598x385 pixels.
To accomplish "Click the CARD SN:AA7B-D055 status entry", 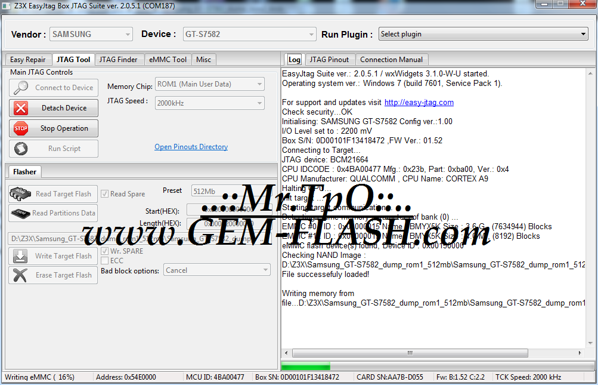I will pyautogui.click(x=389, y=377).
